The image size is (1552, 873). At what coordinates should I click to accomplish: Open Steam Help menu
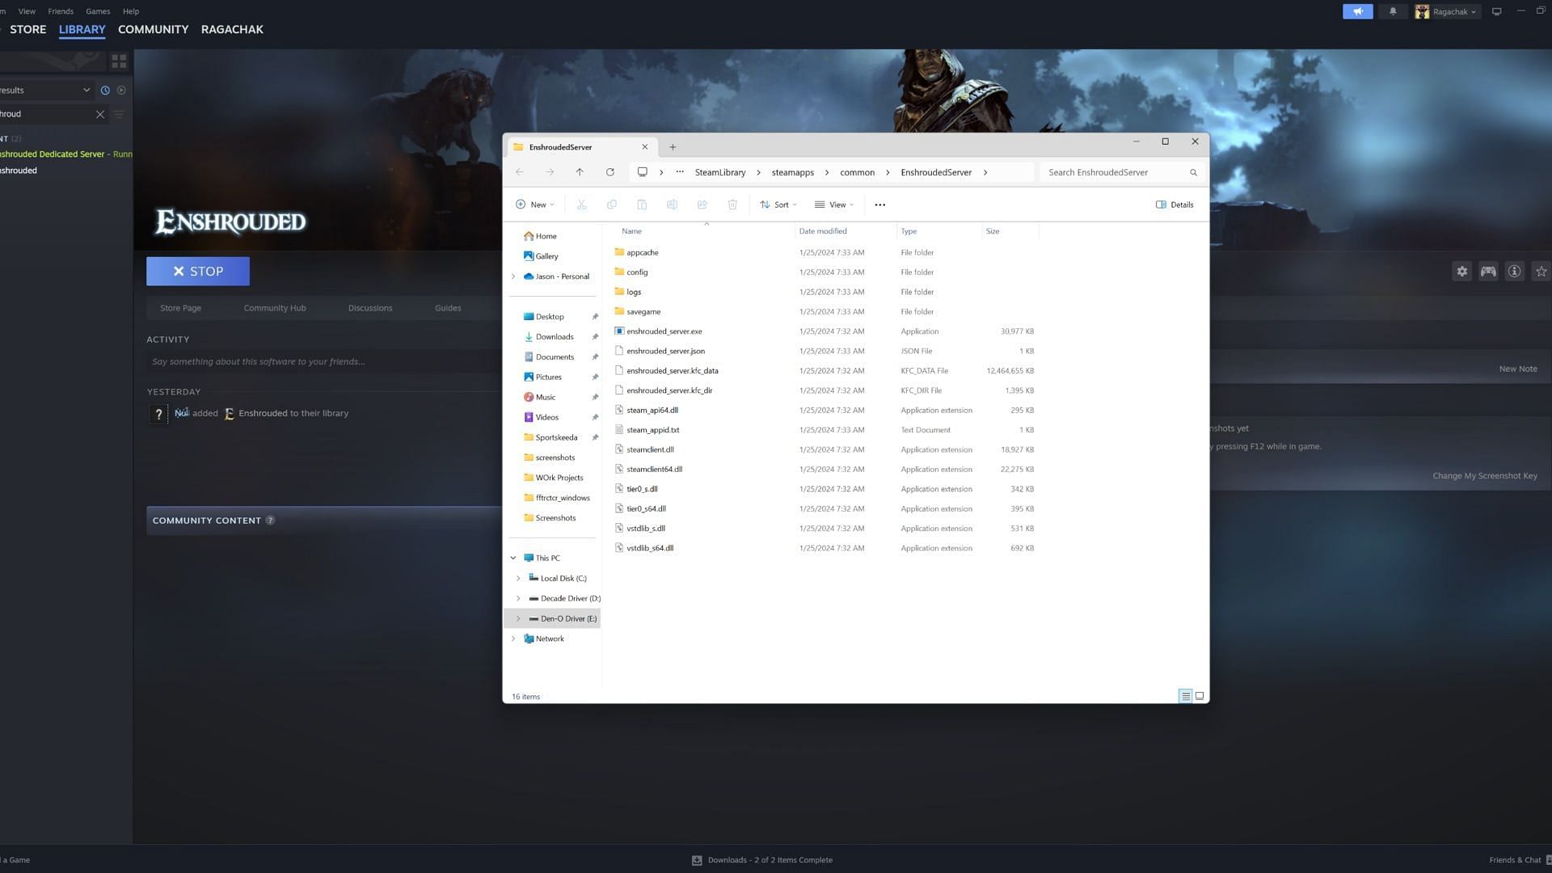131,11
